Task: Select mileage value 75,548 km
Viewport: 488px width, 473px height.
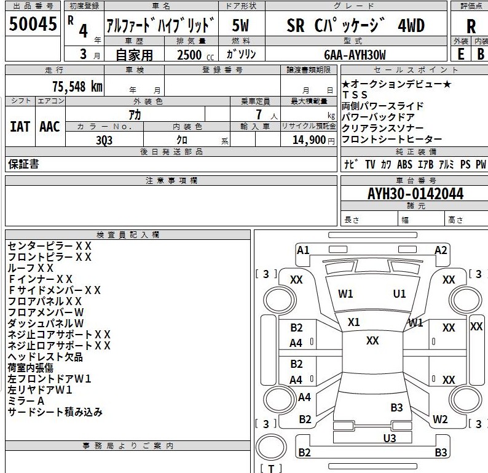Action: tap(77, 86)
